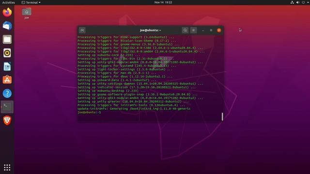The width and height of the screenshot is (310, 174).
Task: Click the 'Setting up onboard-data' line
Action: point(117,80)
